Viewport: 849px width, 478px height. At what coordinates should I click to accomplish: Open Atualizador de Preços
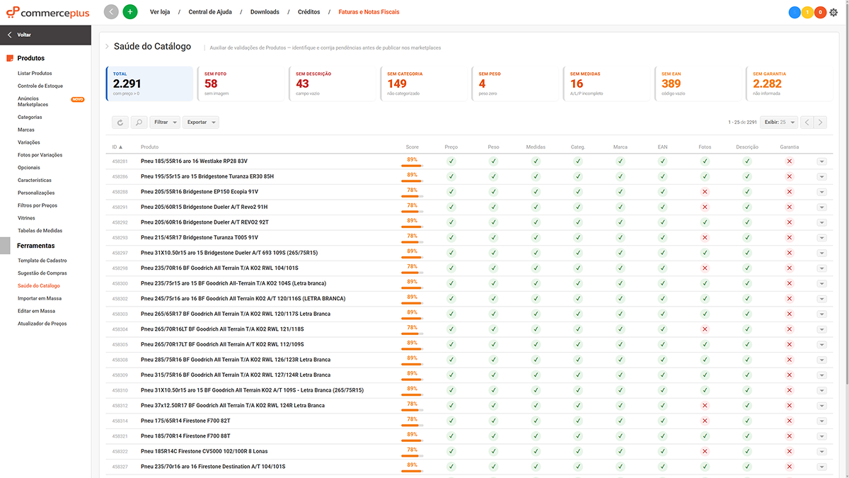pos(42,324)
